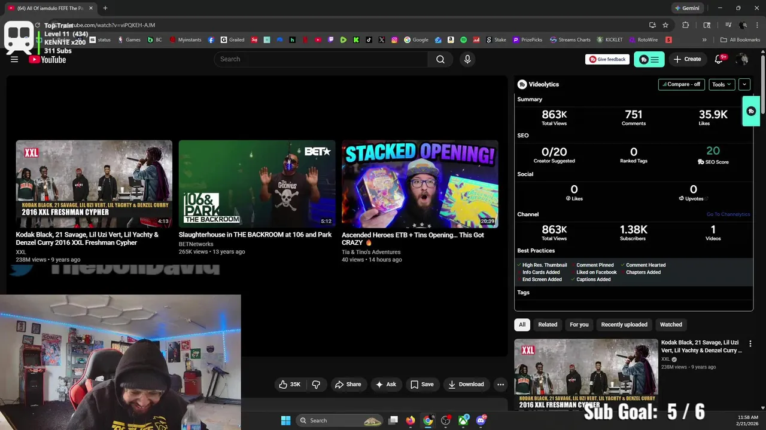Screen dimensions: 766x430
Task: Open Streams Charts bookmark
Action: (570, 40)
